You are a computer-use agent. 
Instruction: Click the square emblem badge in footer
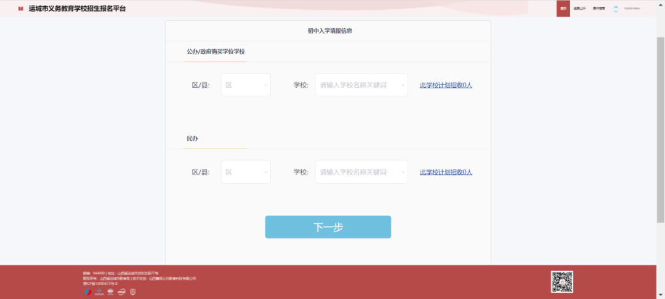click(x=99, y=291)
